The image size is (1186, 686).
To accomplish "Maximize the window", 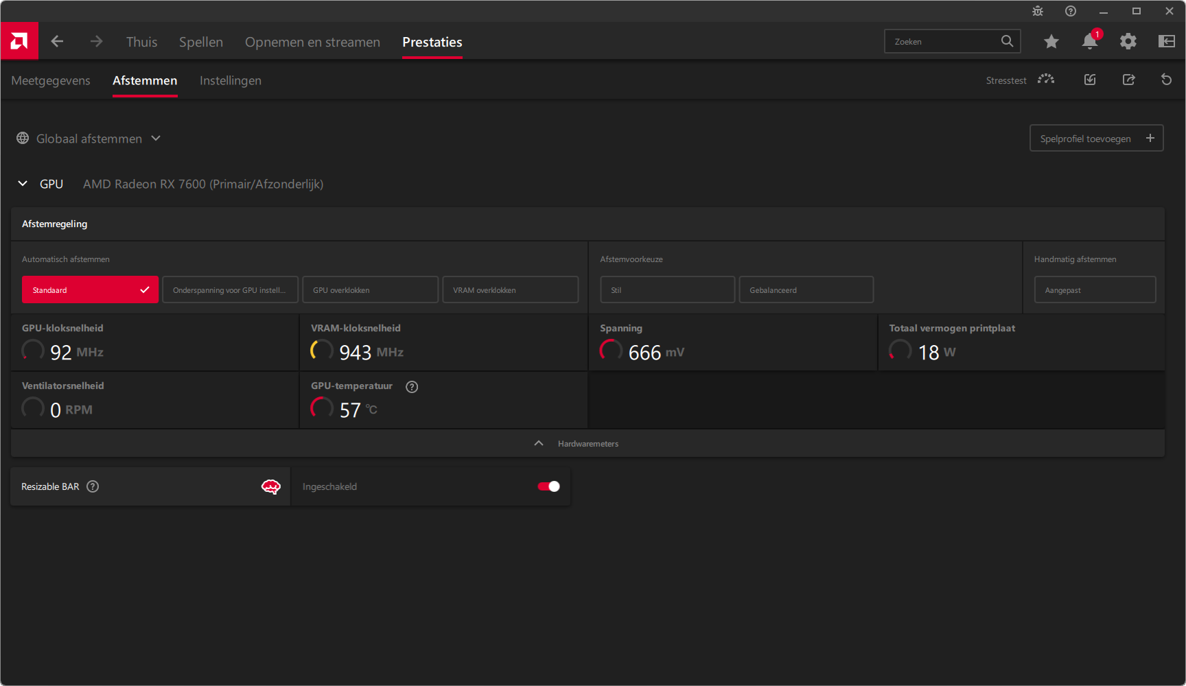I will pyautogui.click(x=1137, y=11).
